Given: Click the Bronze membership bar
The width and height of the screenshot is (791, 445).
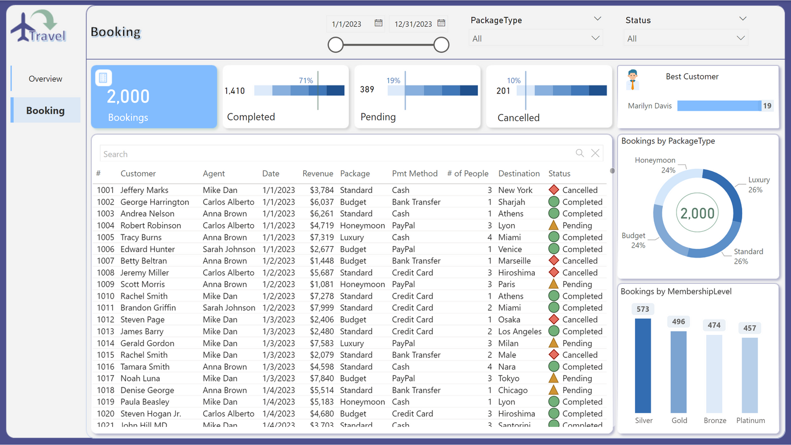Looking at the screenshot, I should (714, 374).
